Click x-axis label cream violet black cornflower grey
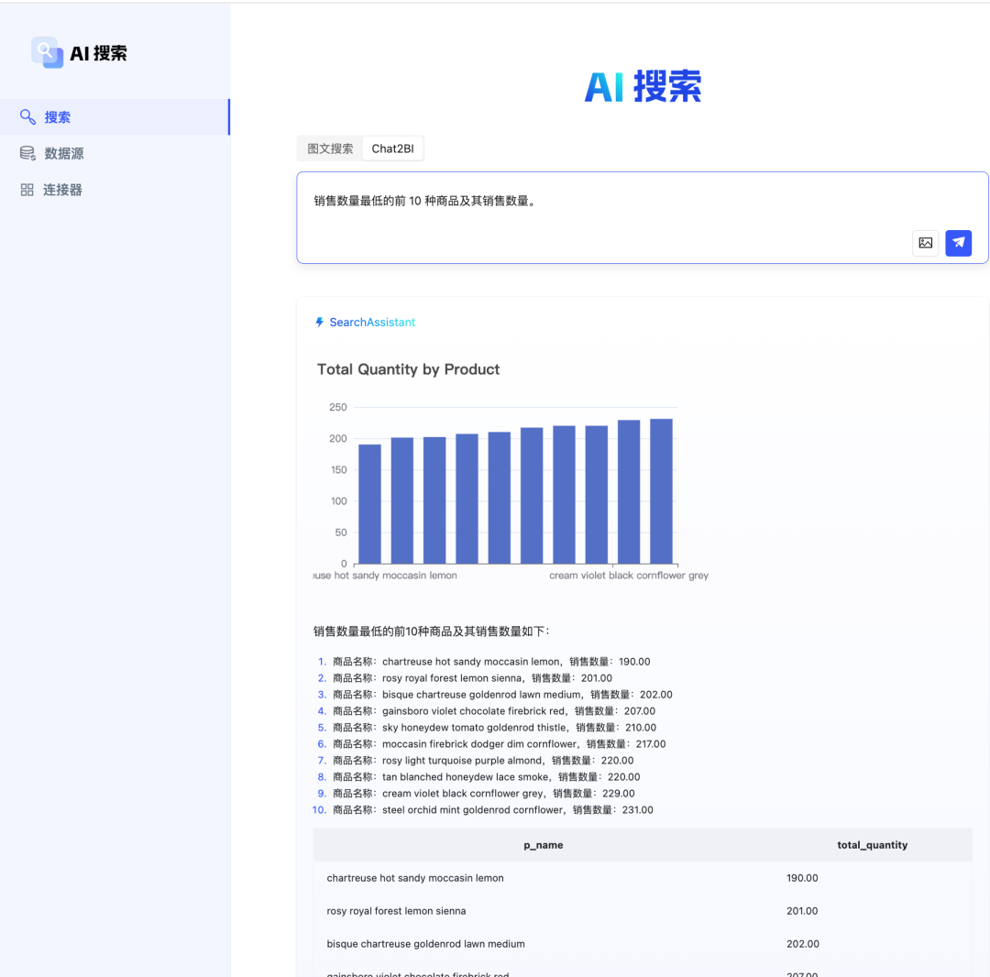 [x=629, y=576]
